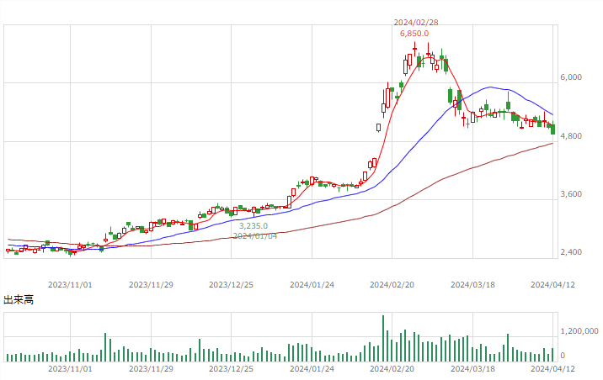Click 2023/12/25 under the volume chart

tap(231, 369)
